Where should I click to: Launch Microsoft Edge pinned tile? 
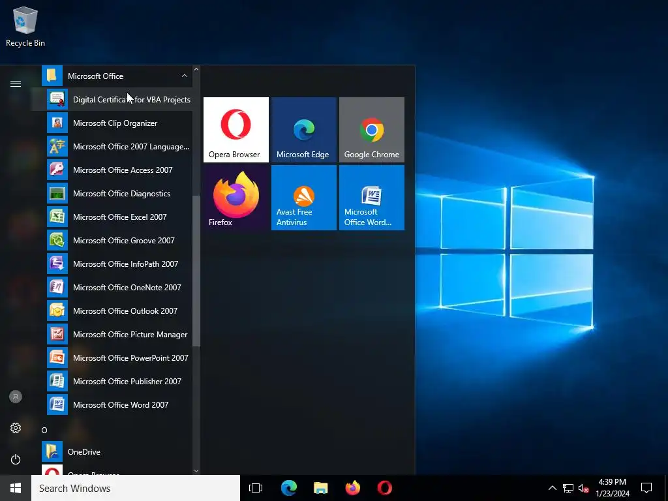point(304,130)
